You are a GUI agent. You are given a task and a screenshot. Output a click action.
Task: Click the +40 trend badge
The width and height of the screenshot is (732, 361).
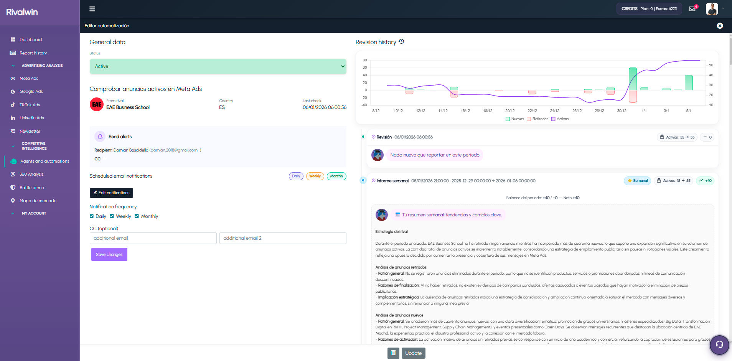(x=705, y=181)
